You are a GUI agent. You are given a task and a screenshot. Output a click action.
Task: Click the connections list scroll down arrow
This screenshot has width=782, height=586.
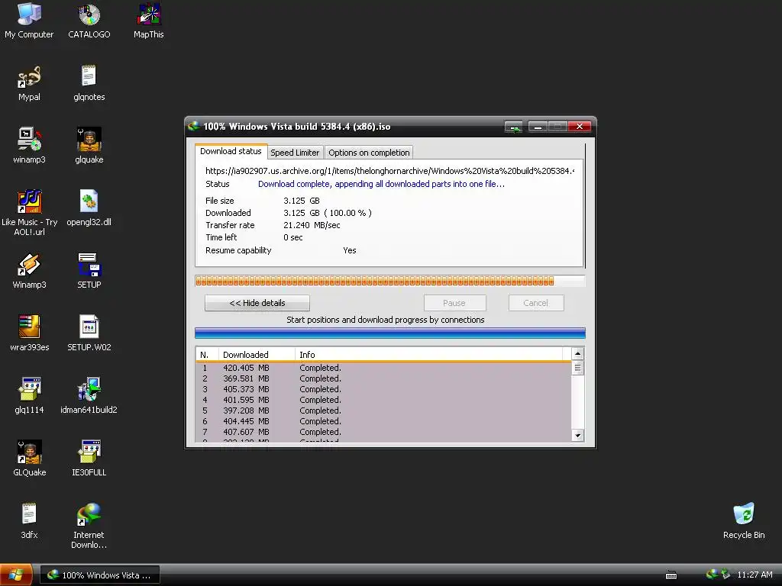coord(577,435)
